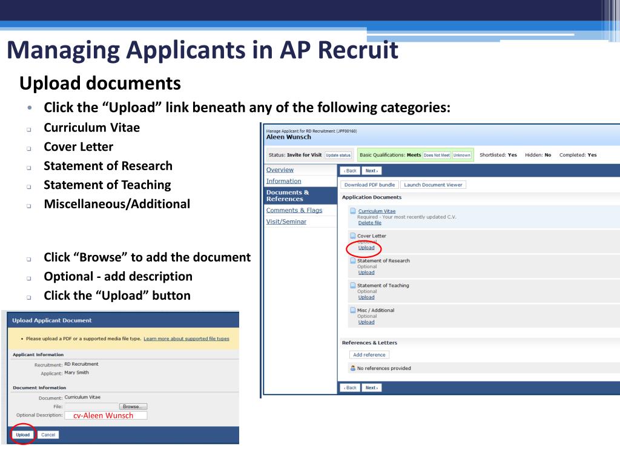Delete the Curriculum Vitae file
This screenshot has width=620, height=465.
pos(370,223)
